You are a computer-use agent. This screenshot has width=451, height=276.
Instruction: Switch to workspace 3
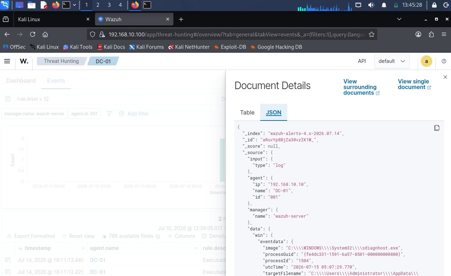coord(109,5)
